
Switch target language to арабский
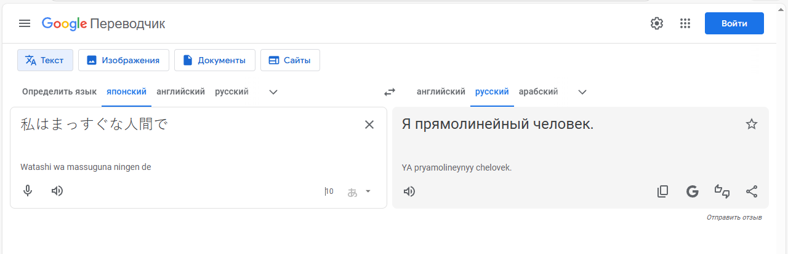[x=538, y=92]
